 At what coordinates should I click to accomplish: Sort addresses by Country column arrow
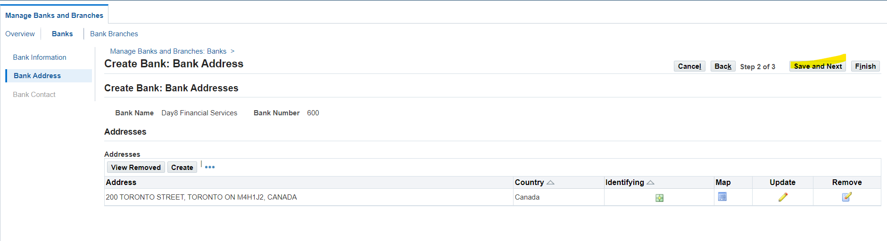click(x=550, y=183)
